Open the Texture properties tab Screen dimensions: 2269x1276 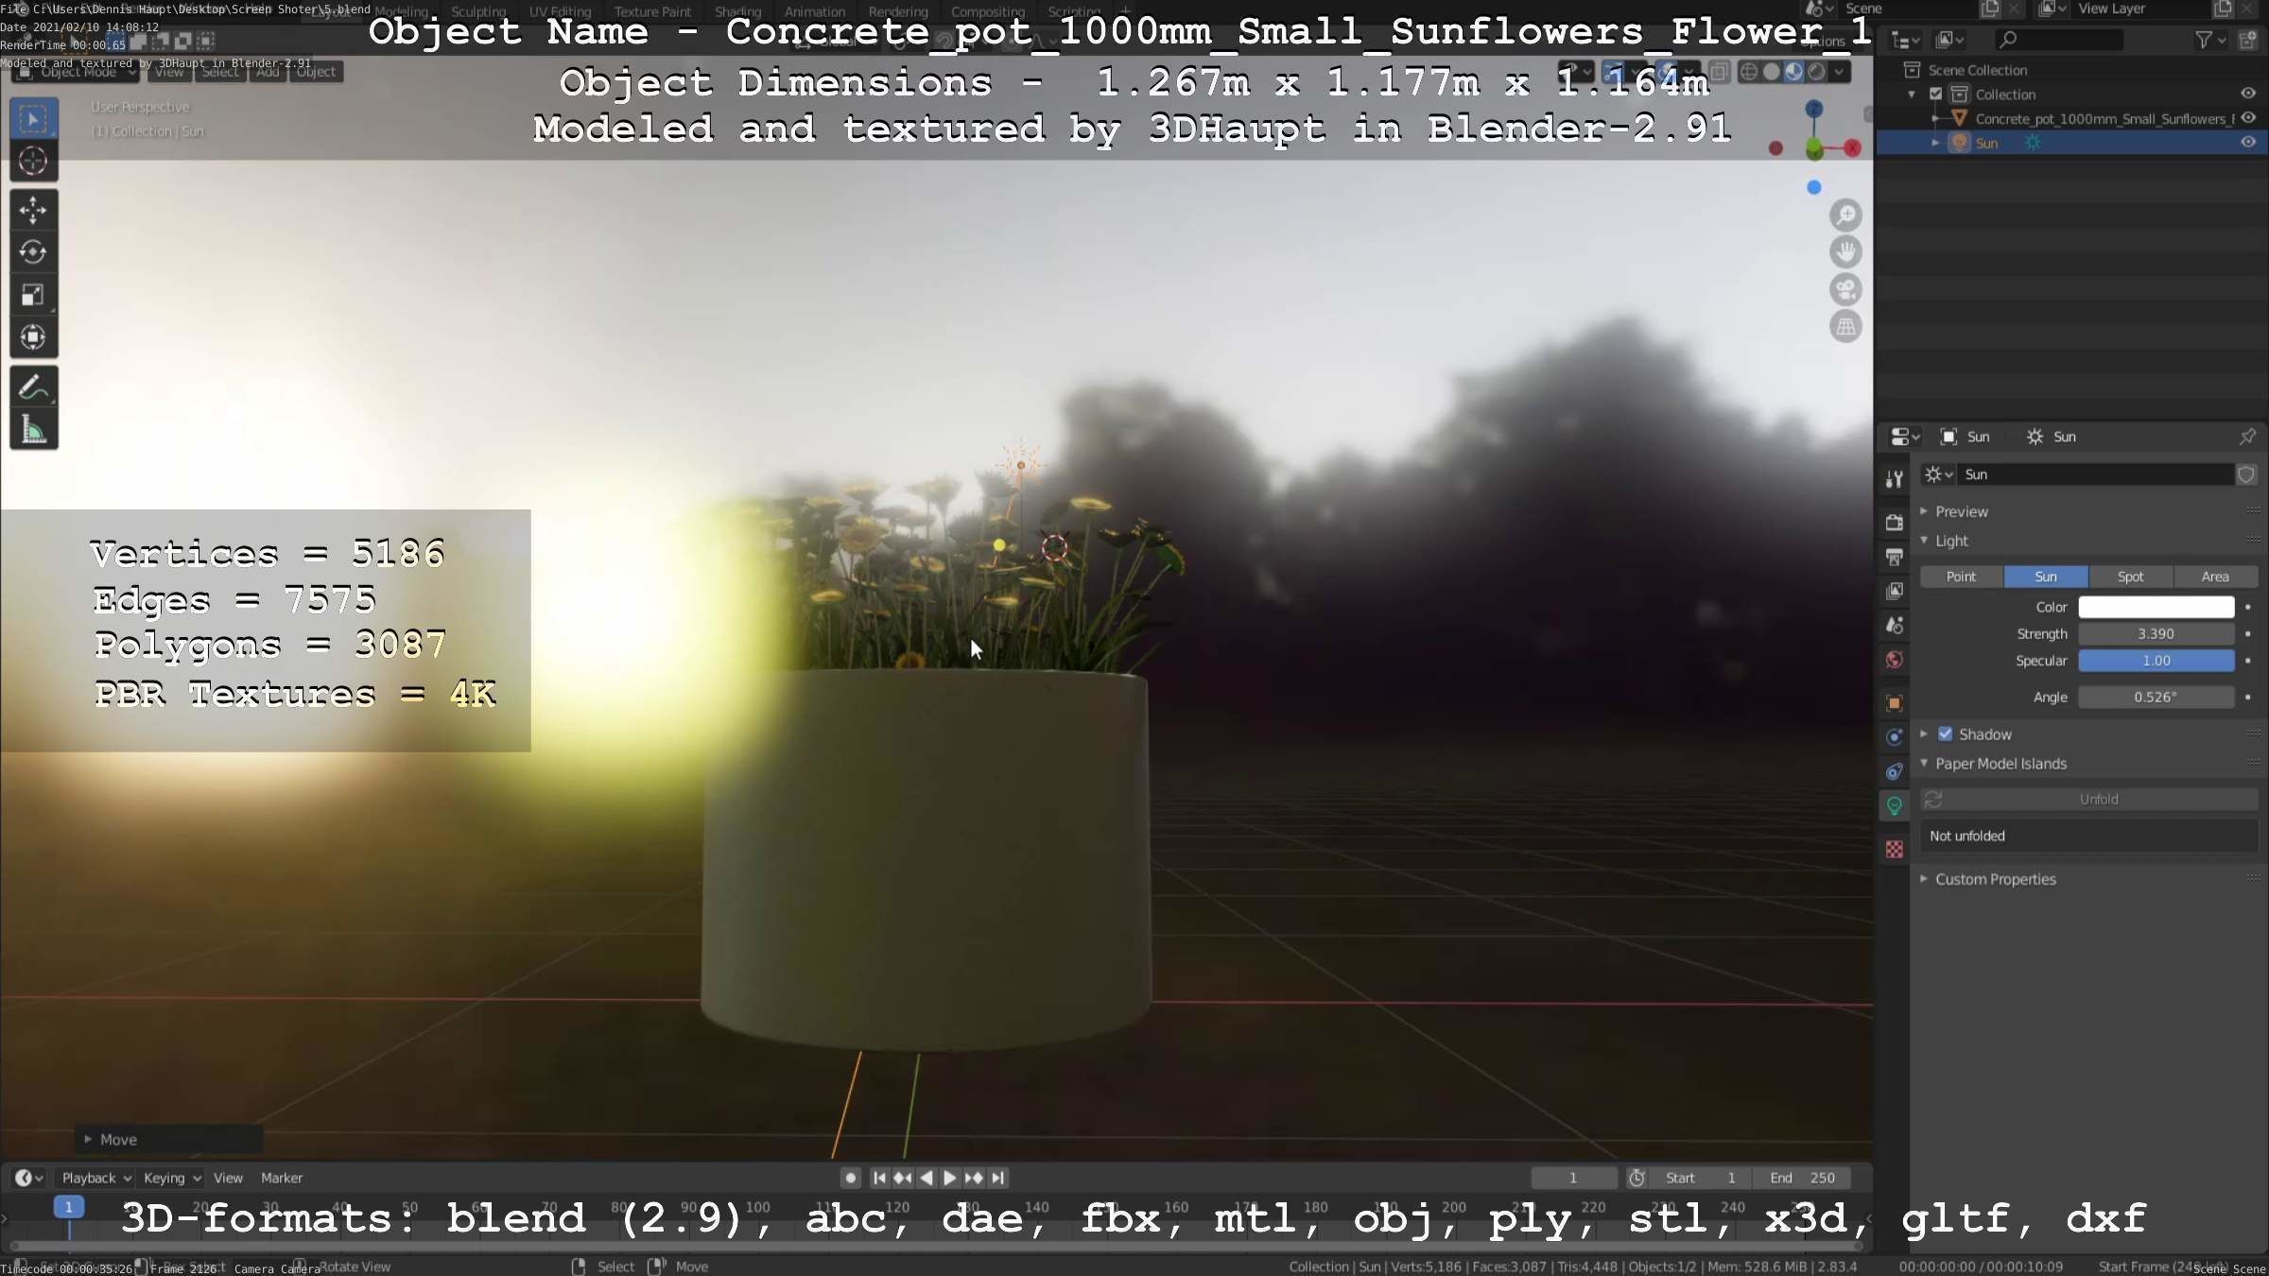1894,850
